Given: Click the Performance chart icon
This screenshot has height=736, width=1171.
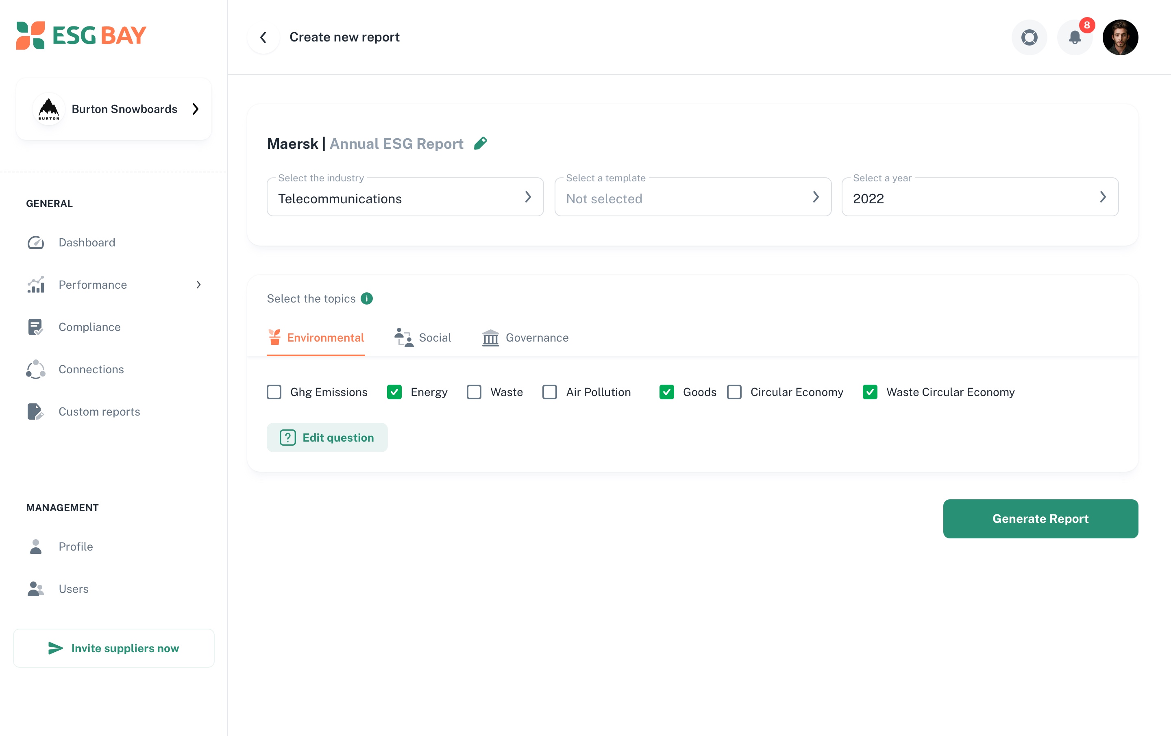Looking at the screenshot, I should pos(35,285).
